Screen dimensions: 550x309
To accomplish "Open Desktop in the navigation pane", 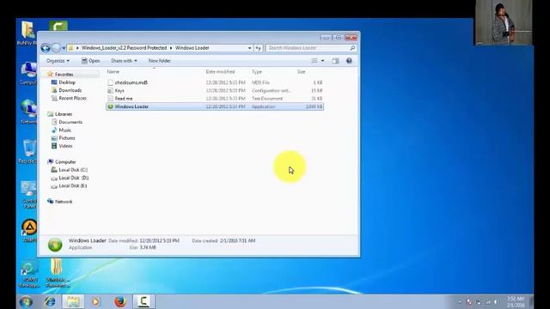I will 67,82.
